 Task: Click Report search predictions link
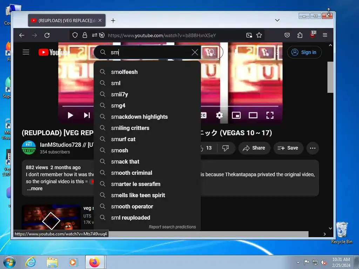pos(172,227)
